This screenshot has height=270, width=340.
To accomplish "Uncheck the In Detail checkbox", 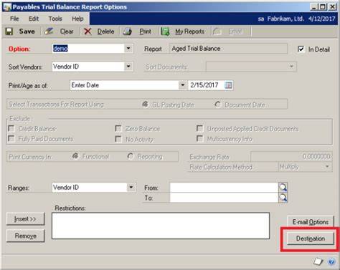I will tap(301, 49).
